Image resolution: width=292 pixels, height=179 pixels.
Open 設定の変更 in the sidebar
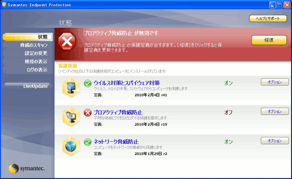click(27, 53)
